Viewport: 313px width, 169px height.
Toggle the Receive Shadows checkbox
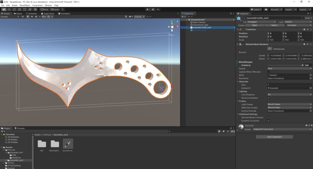click(268, 98)
